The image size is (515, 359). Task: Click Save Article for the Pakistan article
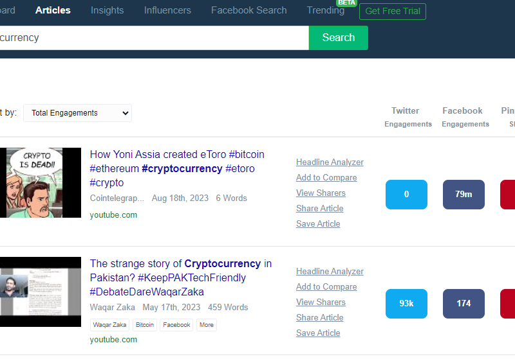318,333
